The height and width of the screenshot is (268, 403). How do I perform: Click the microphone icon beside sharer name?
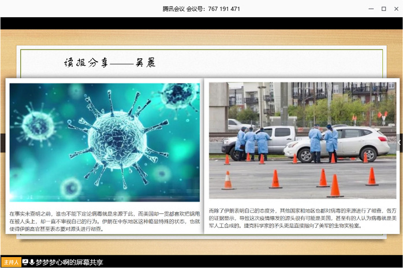pyautogui.click(x=32, y=262)
